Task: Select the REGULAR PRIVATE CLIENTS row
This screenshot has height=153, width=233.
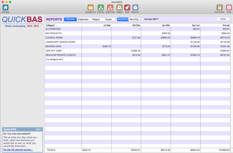Action: tap(137, 55)
